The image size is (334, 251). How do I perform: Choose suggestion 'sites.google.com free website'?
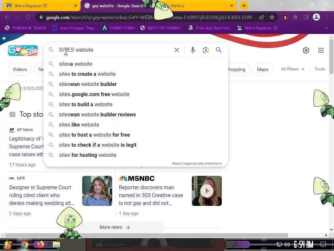(x=136, y=94)
